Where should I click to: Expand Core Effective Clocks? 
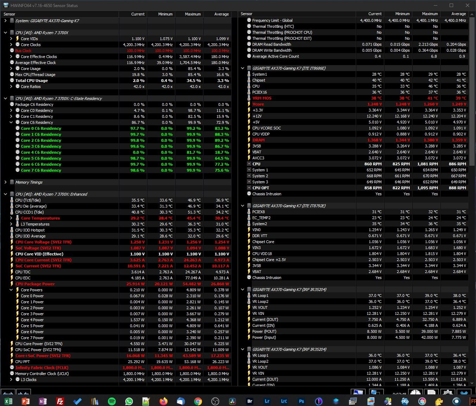click(x=11, y=57)
